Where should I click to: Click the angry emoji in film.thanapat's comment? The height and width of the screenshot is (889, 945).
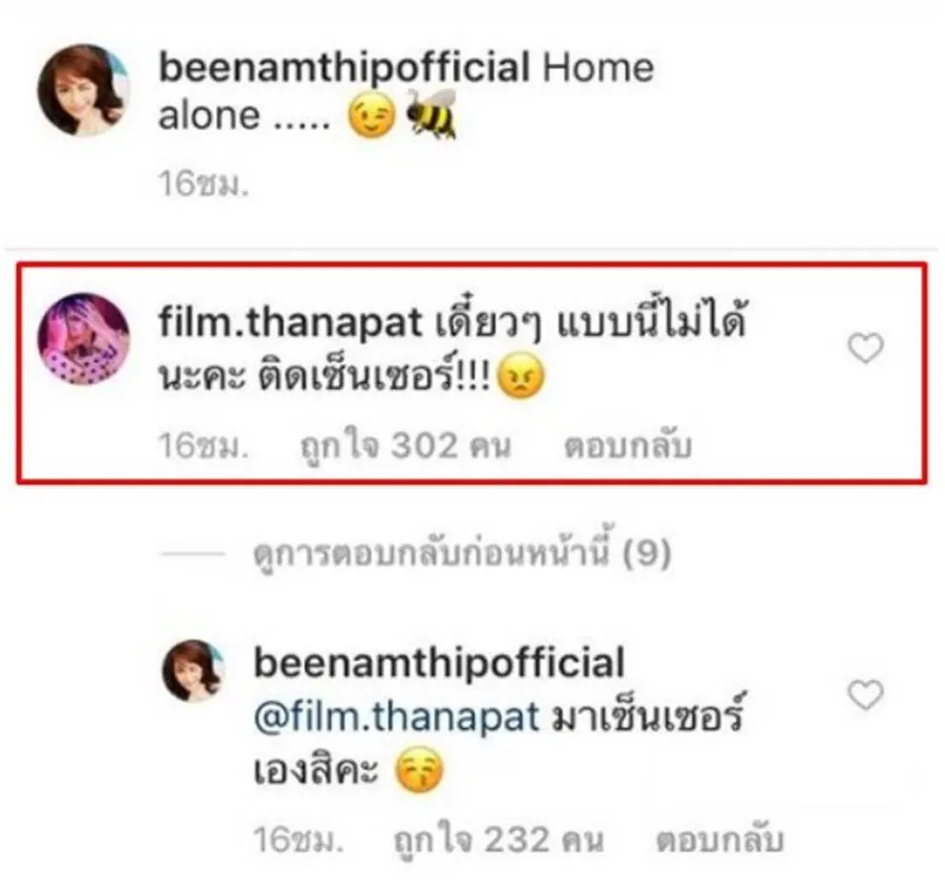pos(521,376)
